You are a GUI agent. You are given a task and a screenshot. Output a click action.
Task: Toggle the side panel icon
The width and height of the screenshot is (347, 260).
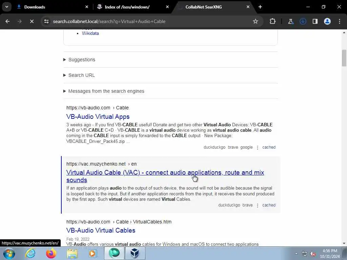[x=315, y=21]
